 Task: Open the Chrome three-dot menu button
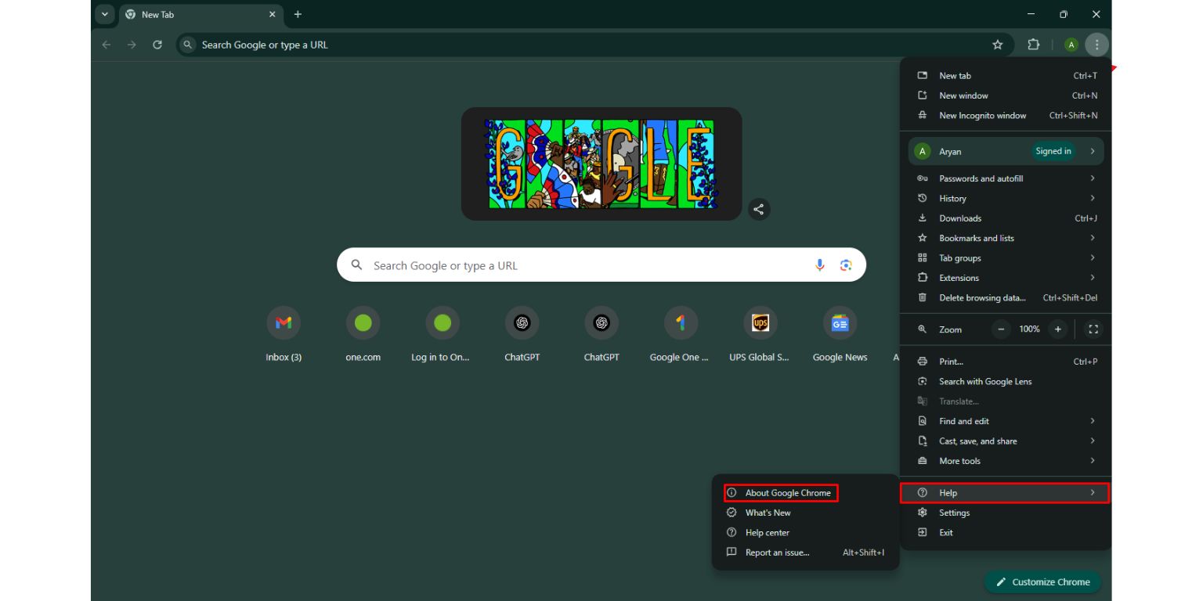(1096, 45)
